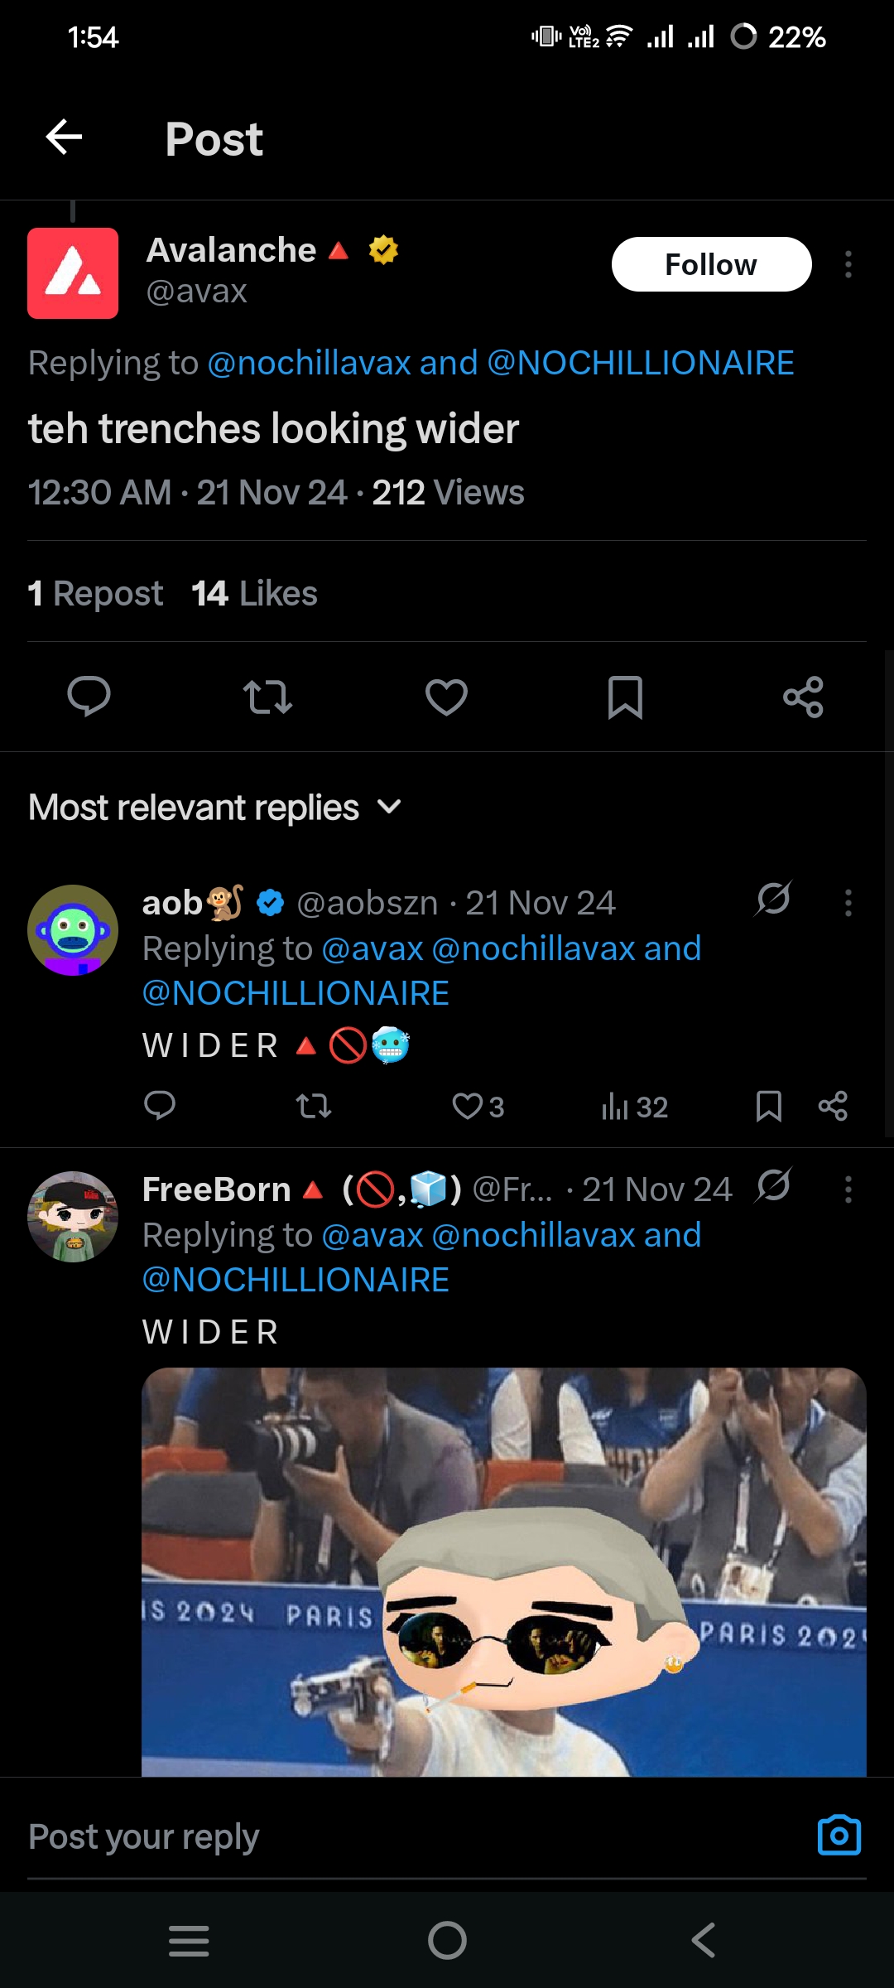Viewport: 894px width, 1988px height.
Task: Bookmark the Avalanche post
Action: [x=625, y=696]
